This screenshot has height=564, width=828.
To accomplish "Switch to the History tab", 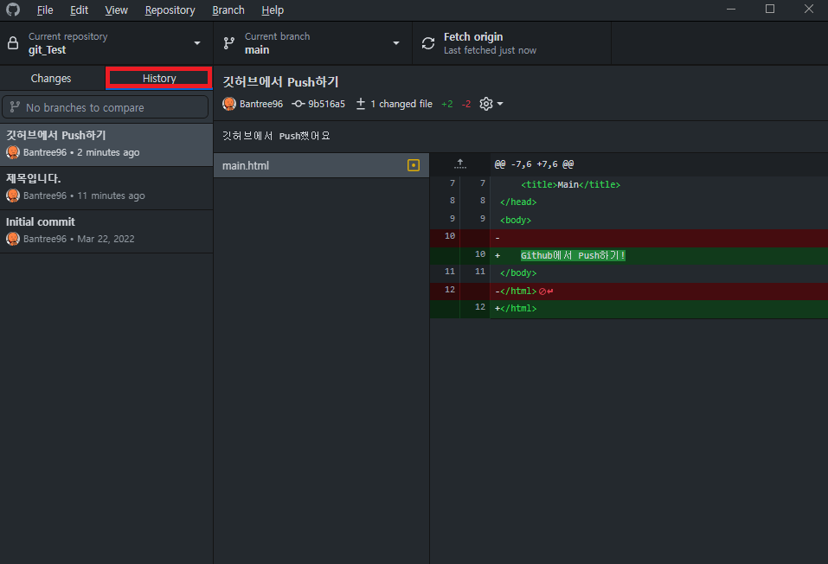I will pos(159,78).
